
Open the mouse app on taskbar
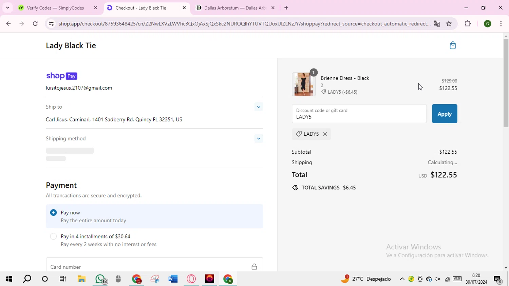[118, 279]
